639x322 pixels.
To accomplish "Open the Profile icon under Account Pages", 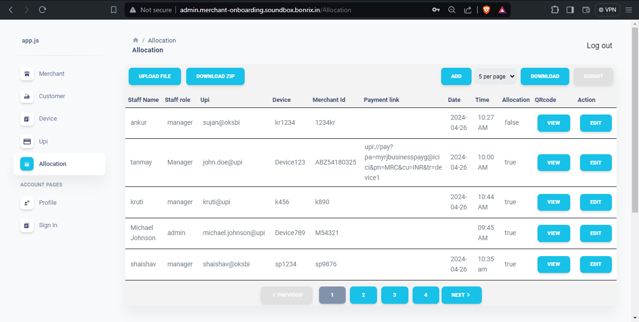I will (x=27, y=202).
